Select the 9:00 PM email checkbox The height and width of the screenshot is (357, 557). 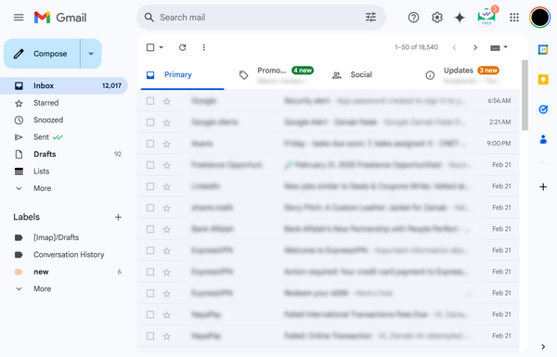point(150,144)
